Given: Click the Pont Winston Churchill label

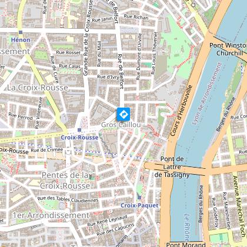Looking at the screenshot, I should 228,49.
